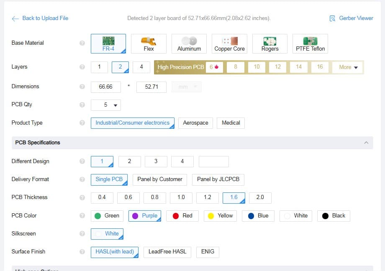Click help icon beside Surface Finish
This screenshot has width=385, height=271.
pos(82,252)
